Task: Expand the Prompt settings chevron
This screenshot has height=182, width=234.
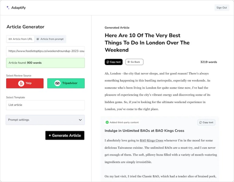Action: coord(80,120)
